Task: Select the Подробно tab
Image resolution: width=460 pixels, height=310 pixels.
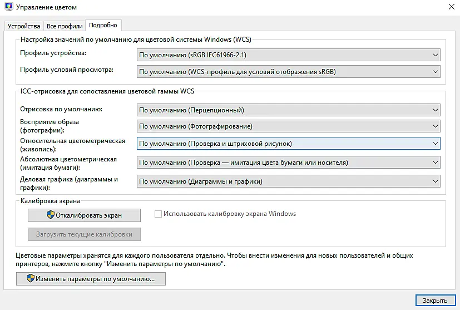Action: coord(103,25)
